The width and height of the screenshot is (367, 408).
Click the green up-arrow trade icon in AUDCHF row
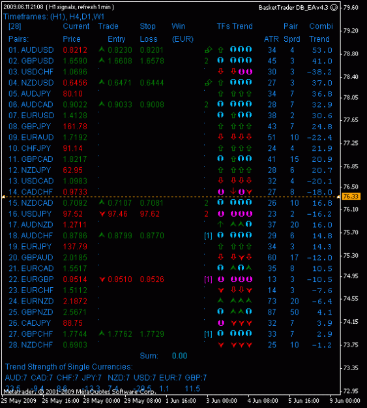tap(102, 235)
